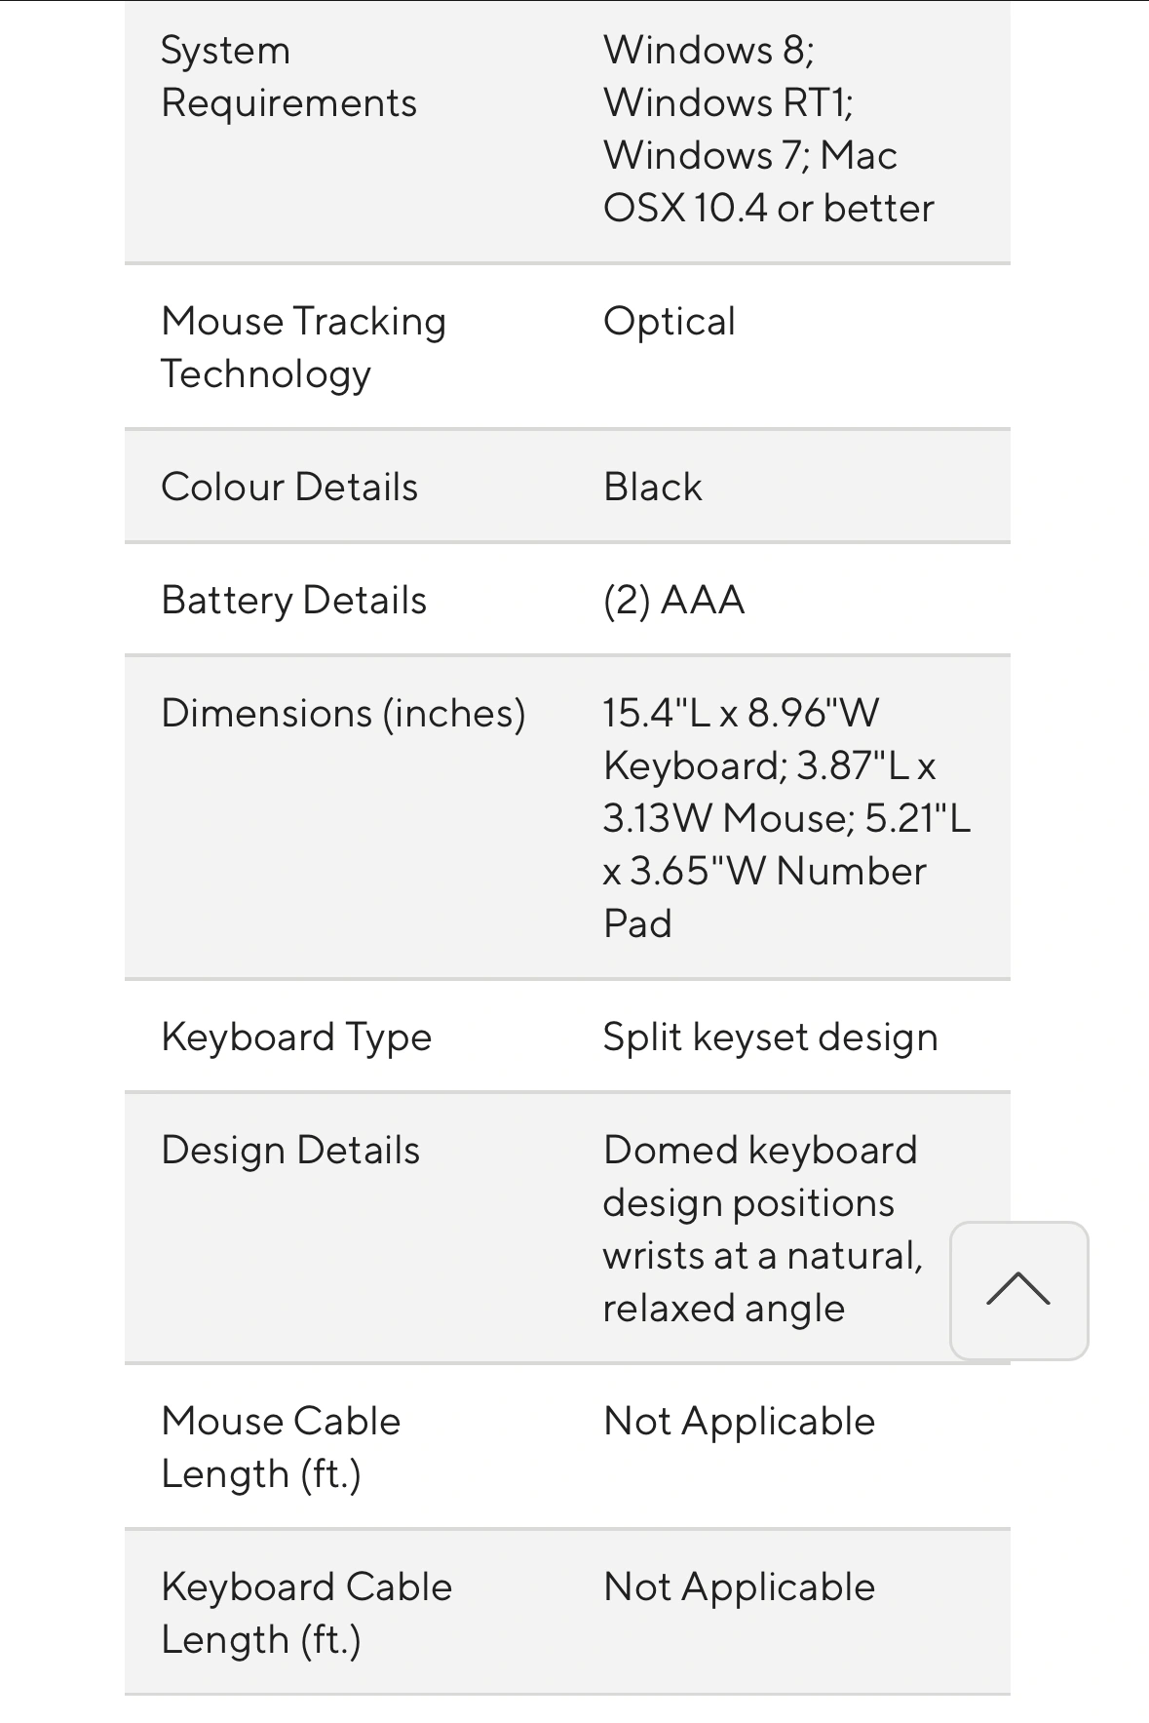Click the (2) AAA battery value
This screenshot has width=1149, height=1723.
(673, 600)
